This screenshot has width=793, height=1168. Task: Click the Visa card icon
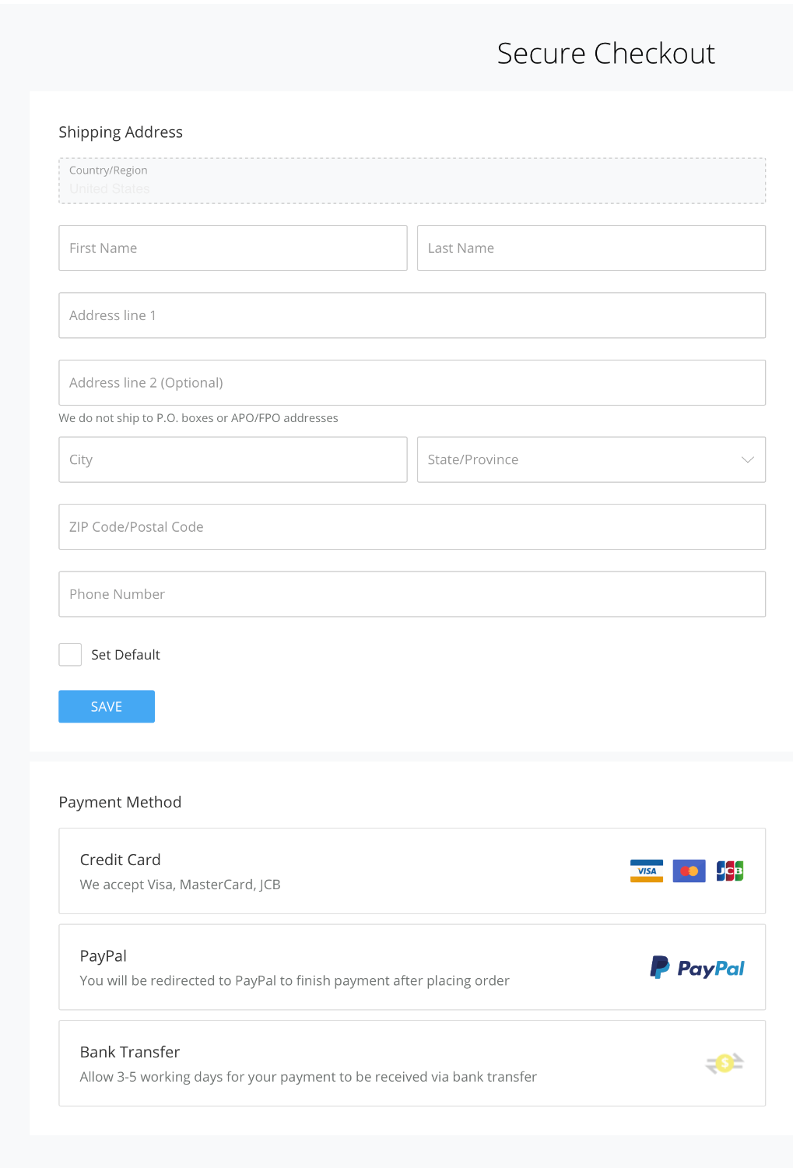pos(646,871)
